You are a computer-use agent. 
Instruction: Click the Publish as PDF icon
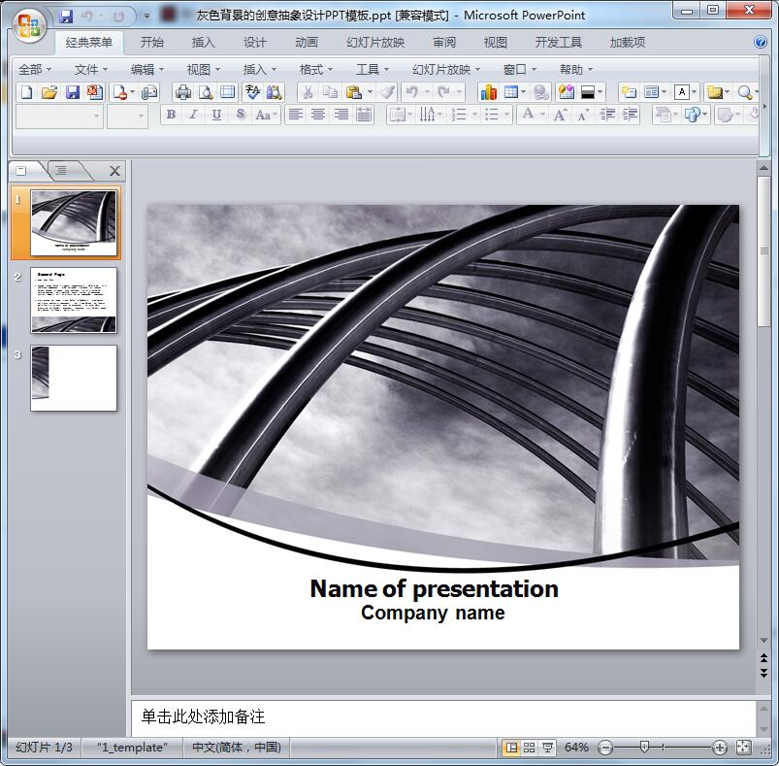pos(95,92)
